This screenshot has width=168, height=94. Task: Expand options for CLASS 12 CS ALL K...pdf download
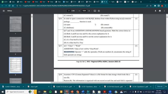click(x=74, y=87)
